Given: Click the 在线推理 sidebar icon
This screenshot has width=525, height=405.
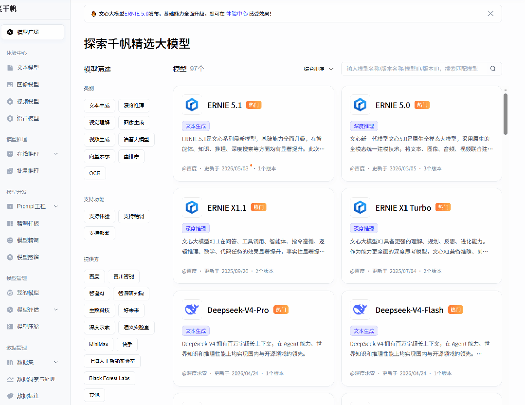Looking at the screenshot, I should click(x=10, y=154).
